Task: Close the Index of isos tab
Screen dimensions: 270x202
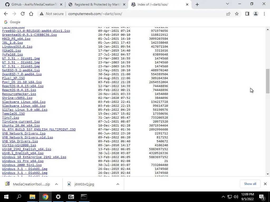Action: (x=187, y=5)
